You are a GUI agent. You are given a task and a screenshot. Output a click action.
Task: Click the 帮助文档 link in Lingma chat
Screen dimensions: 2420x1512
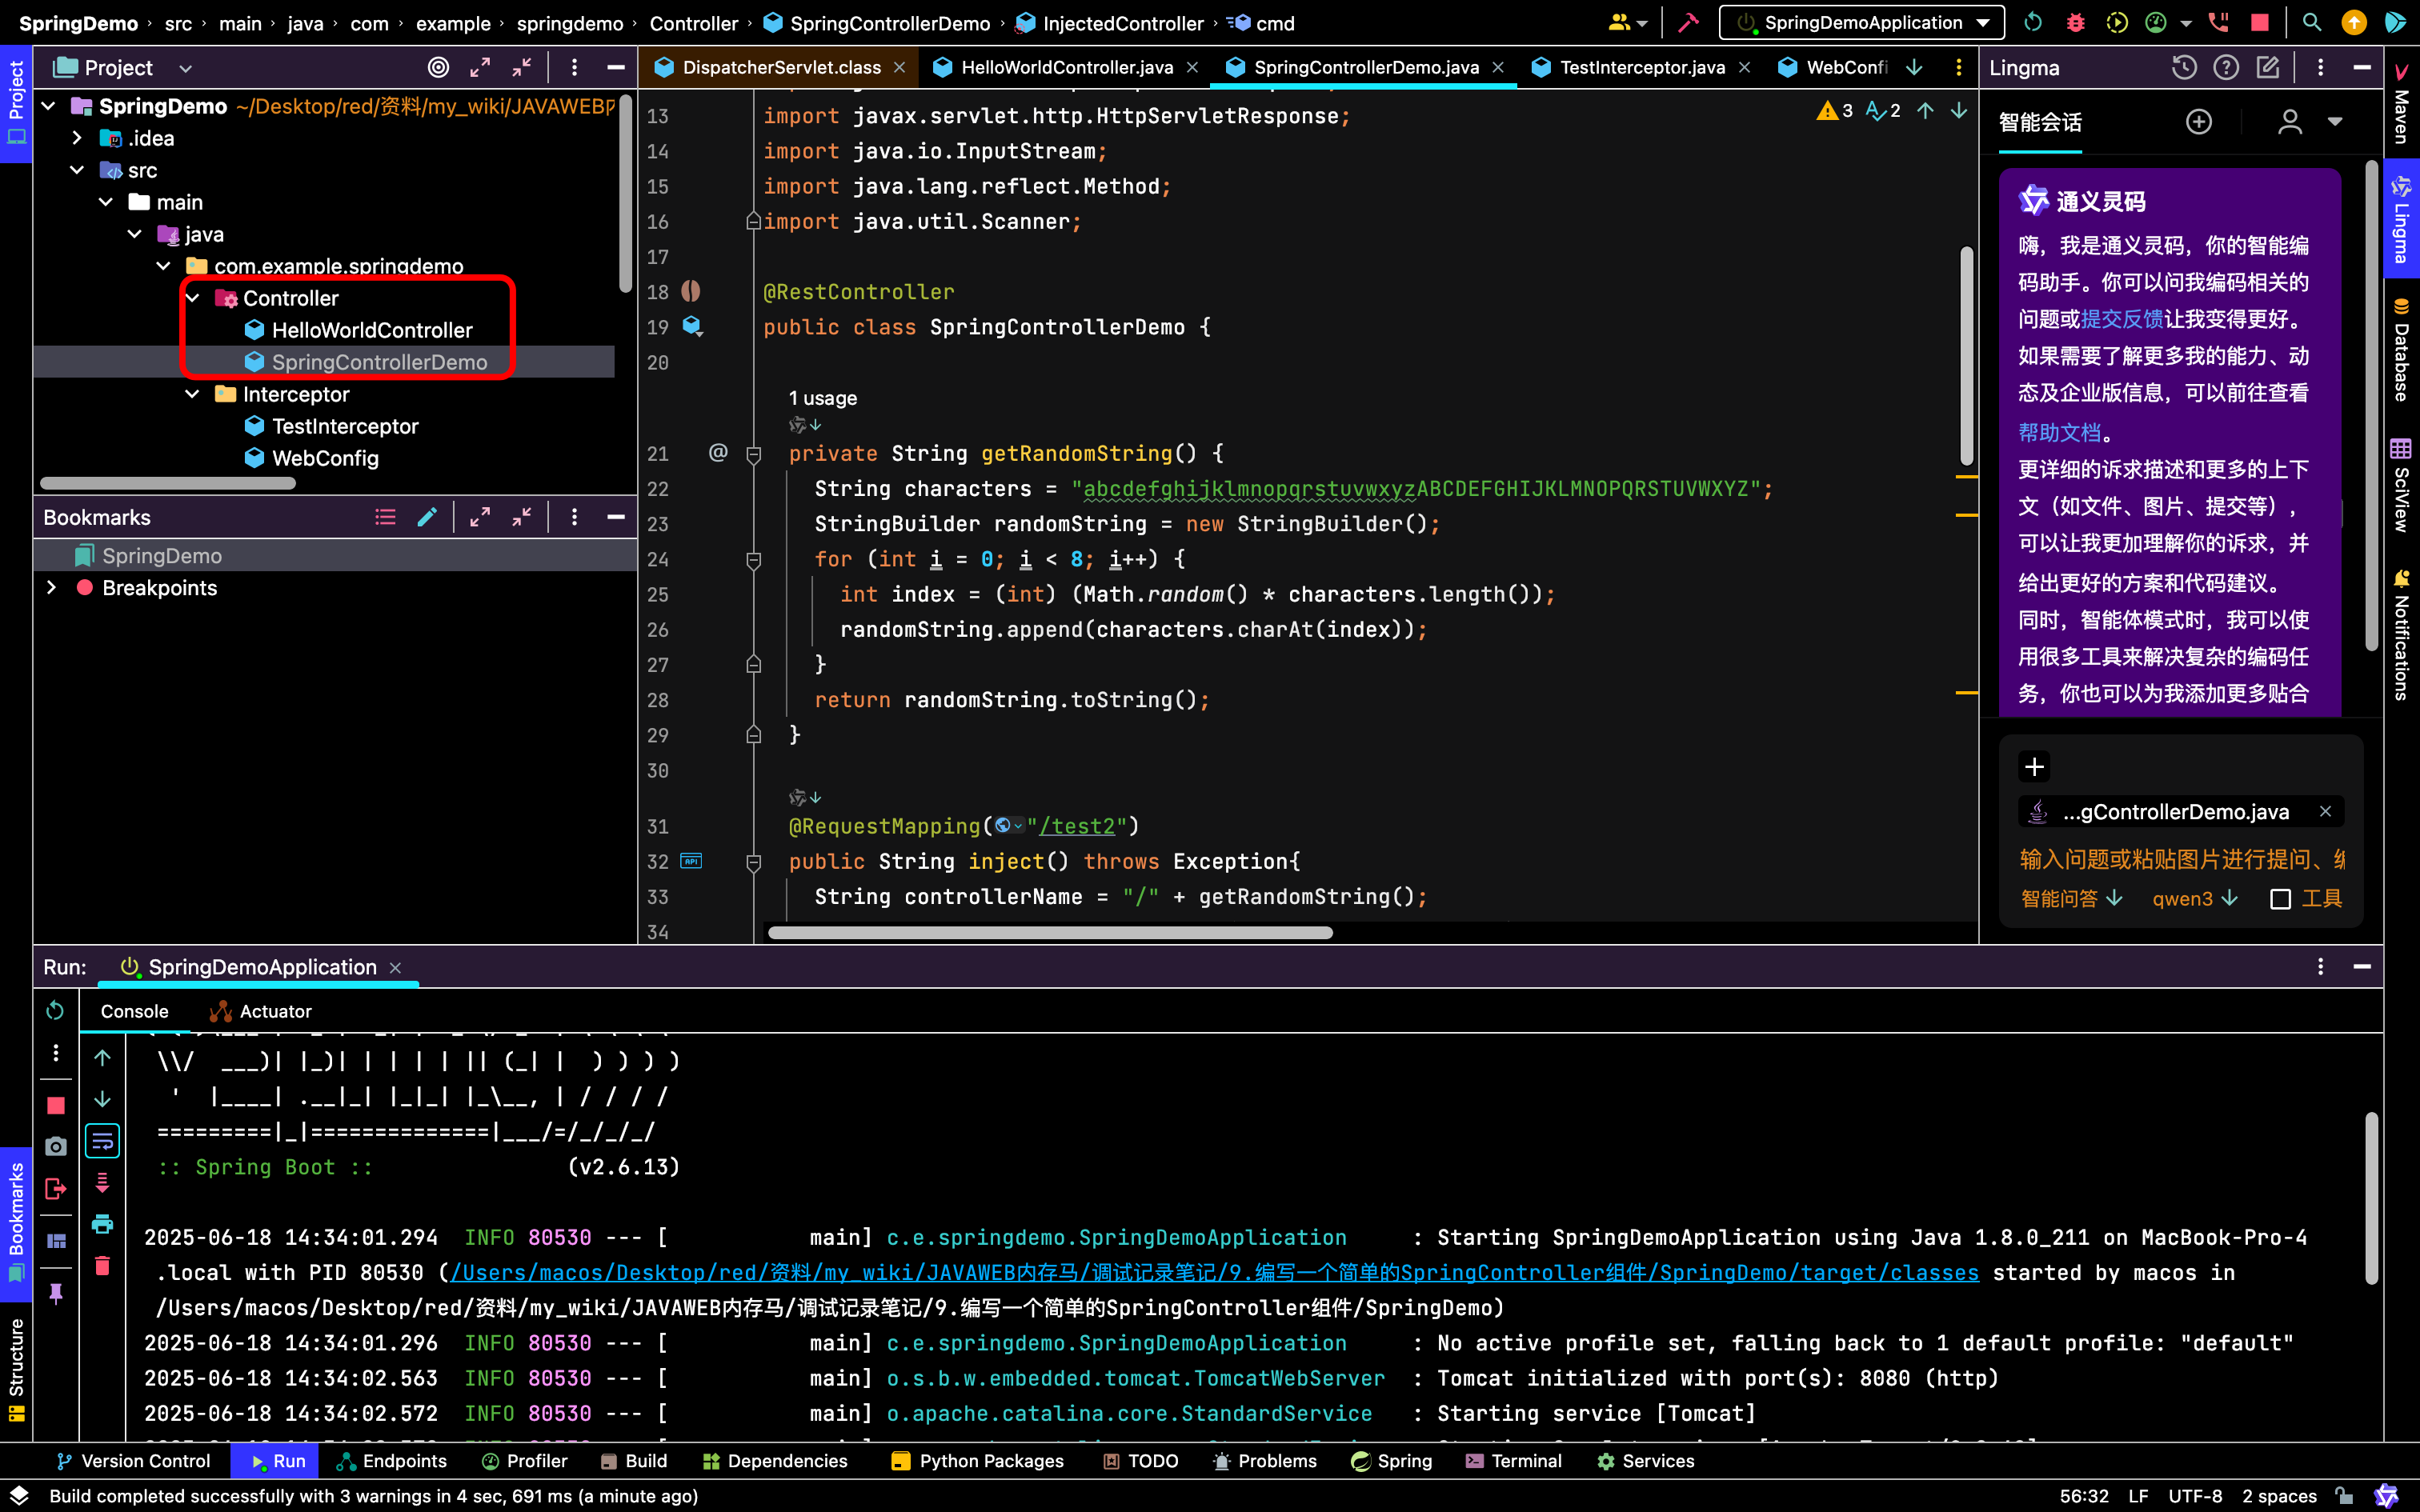click(x=2059, y=433)
